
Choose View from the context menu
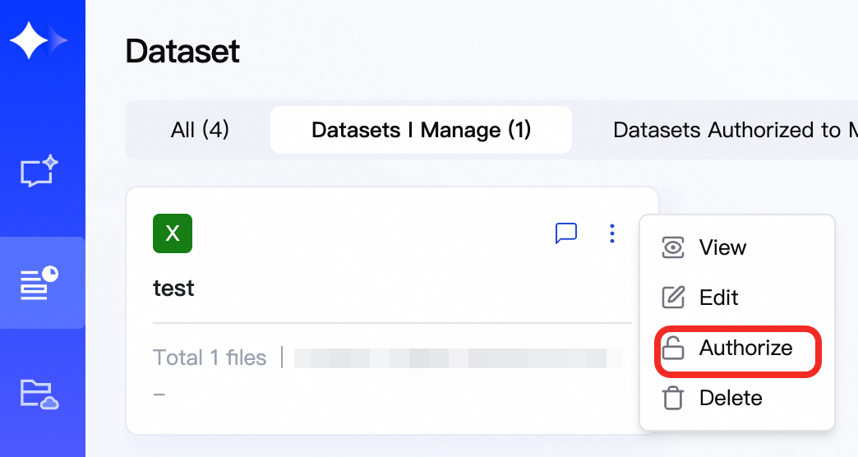tap(722, 247)
